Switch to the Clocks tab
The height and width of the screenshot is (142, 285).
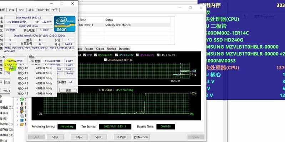[100, 49]
